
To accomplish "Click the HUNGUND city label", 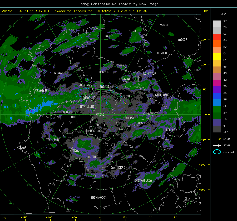I will coord(125,79).
